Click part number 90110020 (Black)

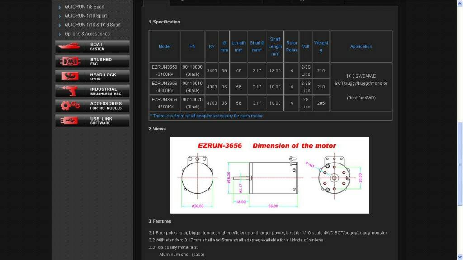click(x=193, y=103)
